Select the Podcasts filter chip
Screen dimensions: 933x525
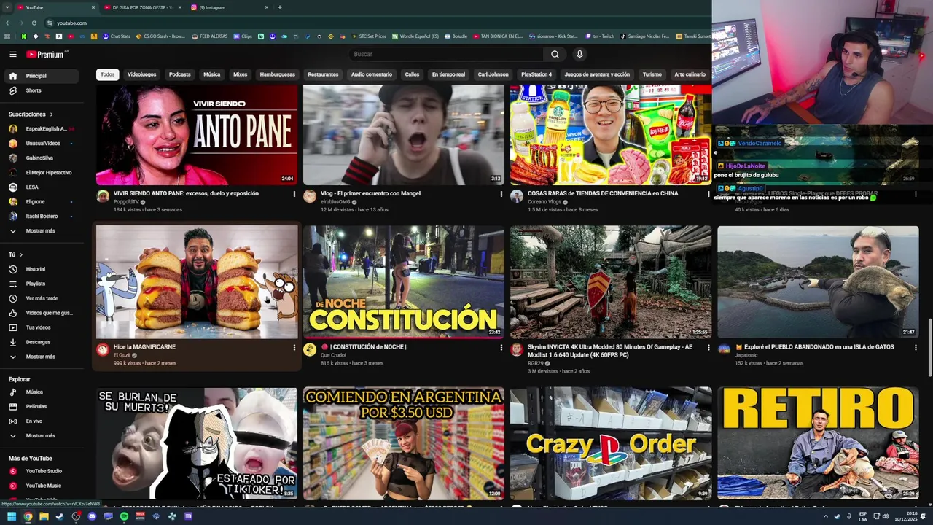(179, 74)
